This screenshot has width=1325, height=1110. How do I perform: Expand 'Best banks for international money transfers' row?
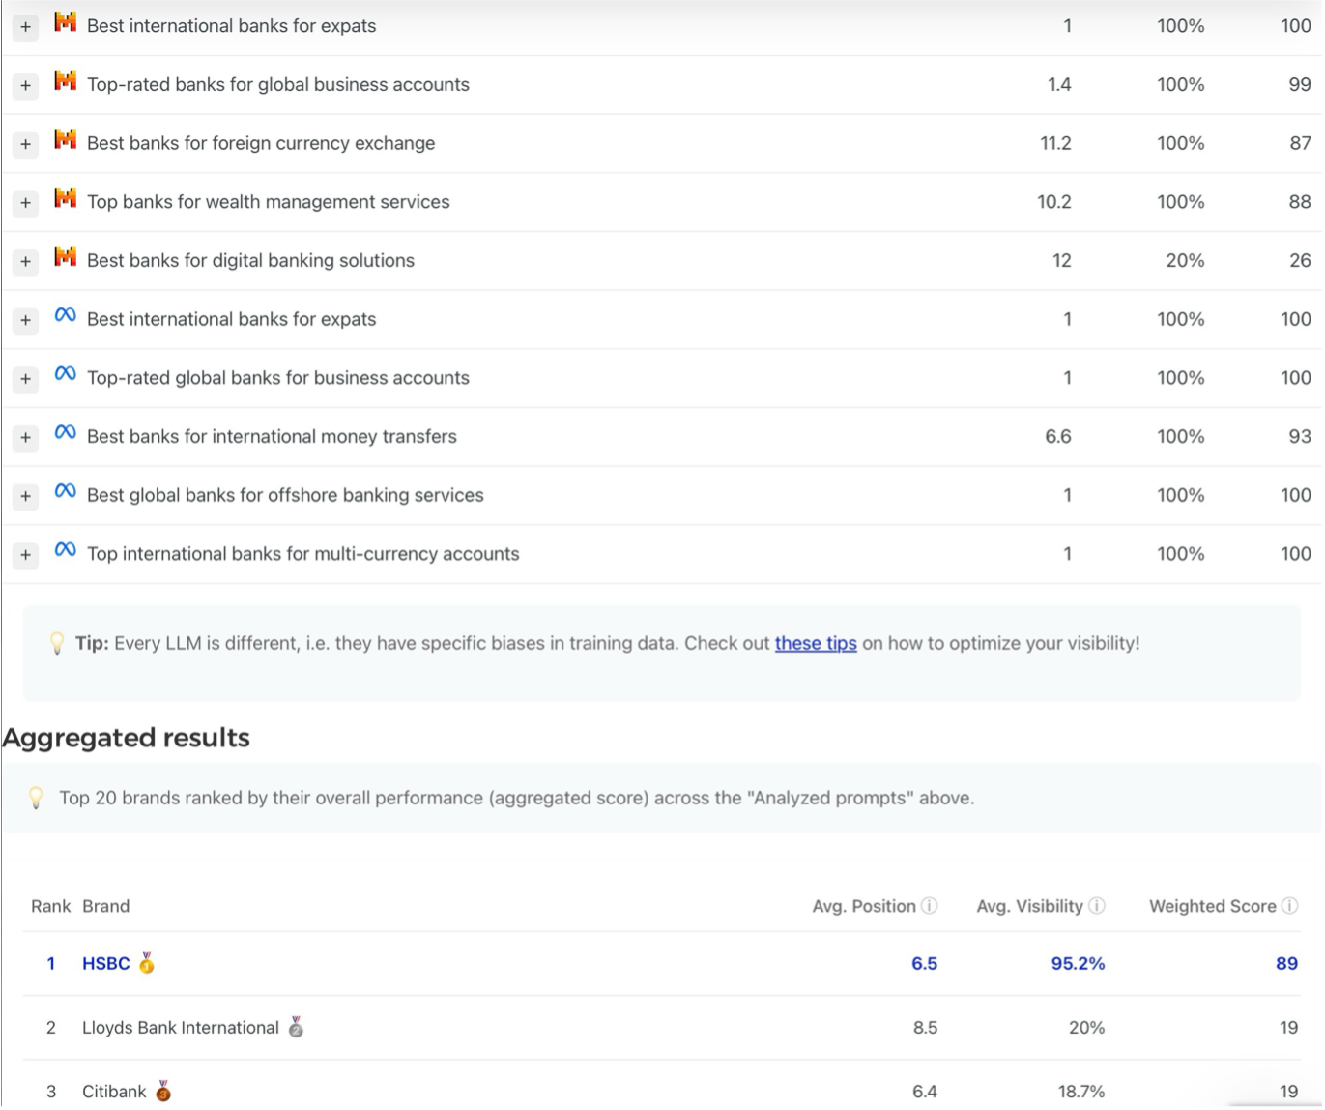pyautogui.click(x=26, y=438)
